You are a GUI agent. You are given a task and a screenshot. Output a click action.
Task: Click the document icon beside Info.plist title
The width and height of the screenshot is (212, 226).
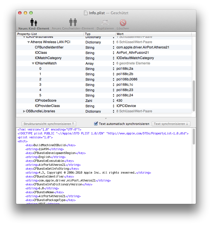pyautogui.click(x=86, y=13)
